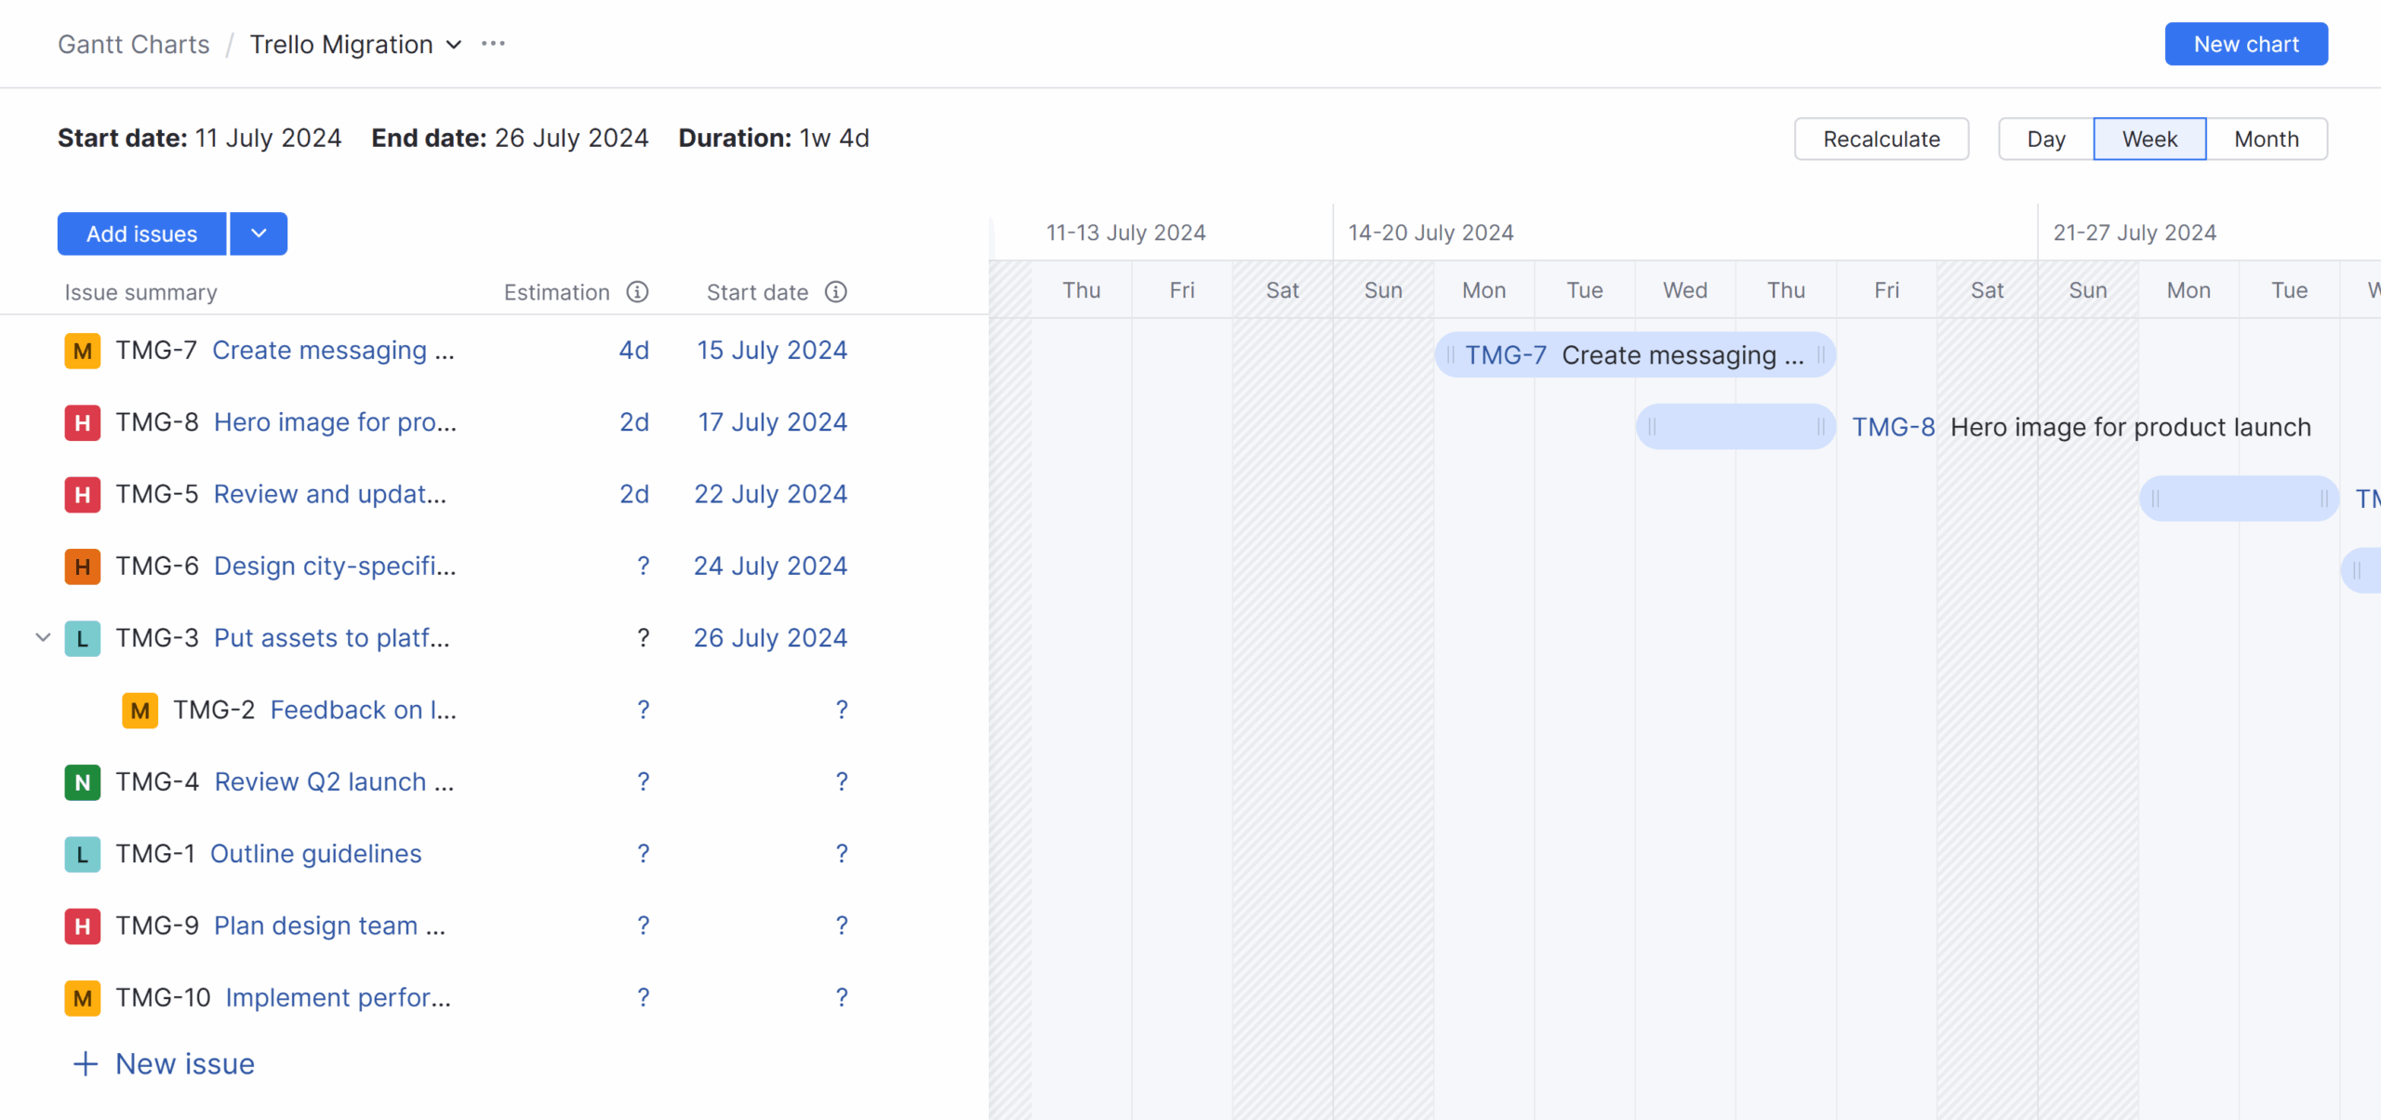Click the medium priority icon beside TMG-10
2381x1120 pixels.
tap(83, 997)
